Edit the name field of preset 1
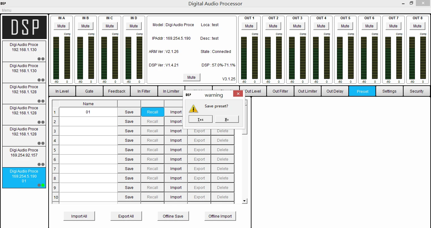This screenshot has width=431, height=228. (88, 112)
